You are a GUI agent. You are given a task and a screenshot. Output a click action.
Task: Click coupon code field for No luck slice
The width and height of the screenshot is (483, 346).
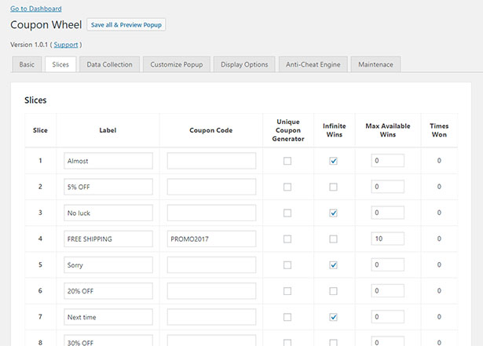[211, 213]
